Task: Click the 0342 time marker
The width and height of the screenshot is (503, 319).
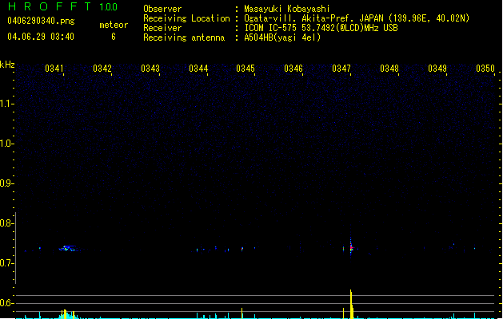Action: click(102, 69)
